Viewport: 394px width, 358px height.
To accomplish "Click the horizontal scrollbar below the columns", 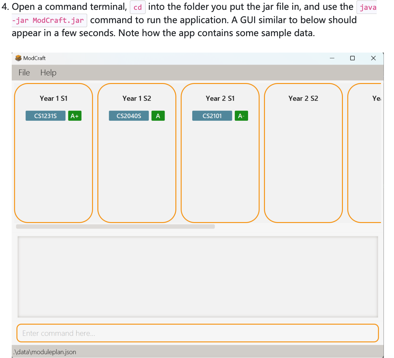I will [x=115, y=226].
